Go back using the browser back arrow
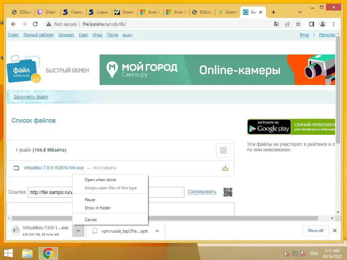 (14, 24)
